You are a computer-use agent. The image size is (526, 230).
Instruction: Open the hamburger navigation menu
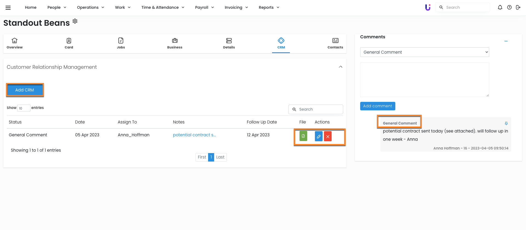click(8, 8)
